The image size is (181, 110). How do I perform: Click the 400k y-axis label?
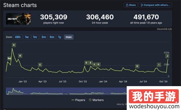(167, 53)
